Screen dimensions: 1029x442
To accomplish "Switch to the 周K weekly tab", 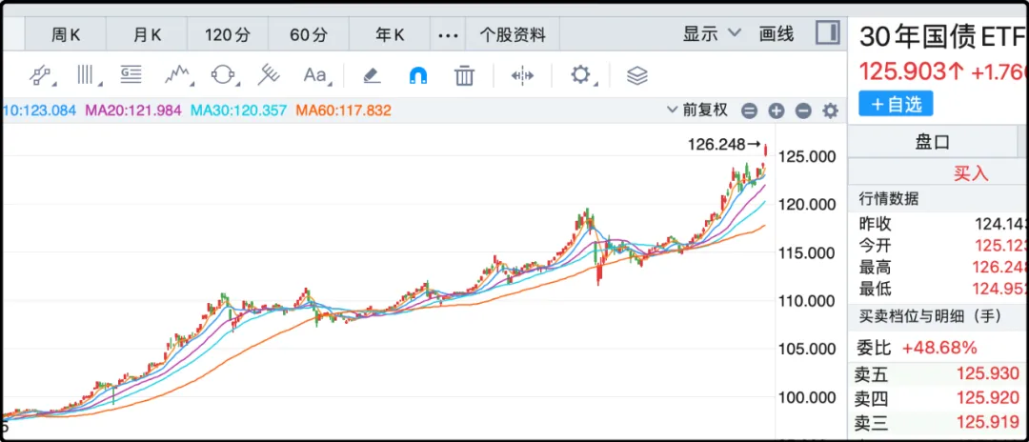I will tap(66, 35).
